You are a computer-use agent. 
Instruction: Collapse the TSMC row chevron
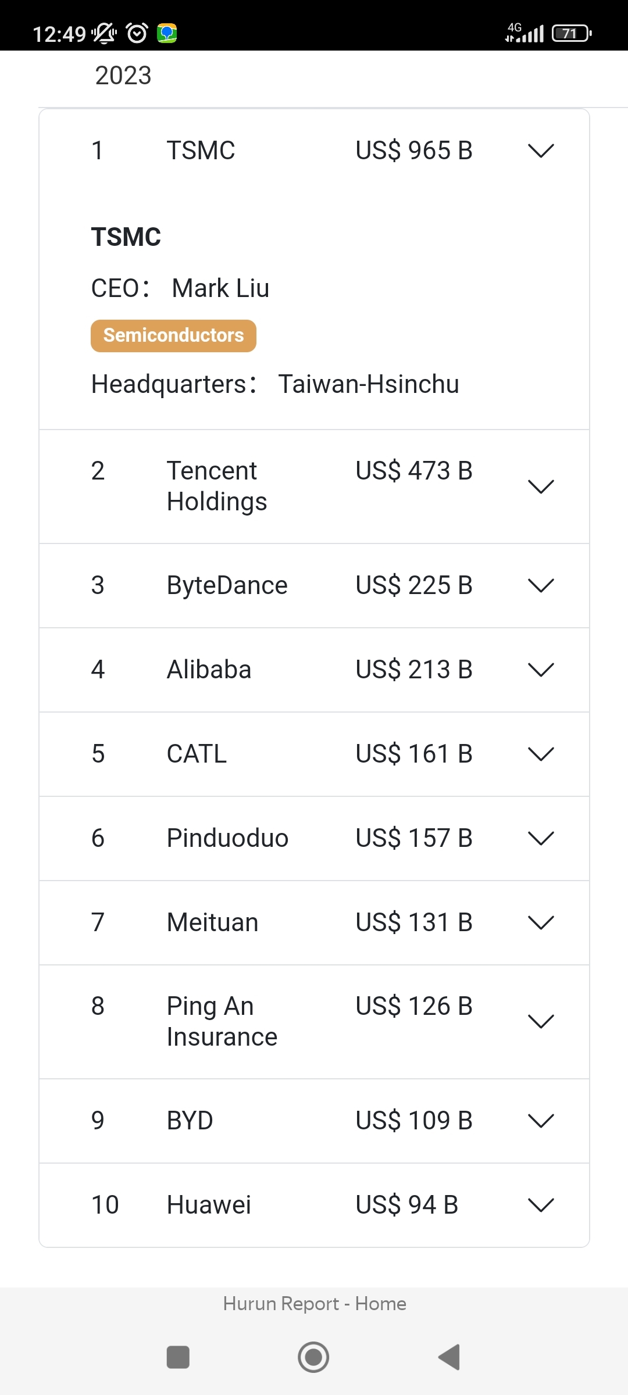point(541,151)
